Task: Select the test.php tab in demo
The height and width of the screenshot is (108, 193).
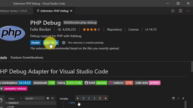Action: coord(64,99)
